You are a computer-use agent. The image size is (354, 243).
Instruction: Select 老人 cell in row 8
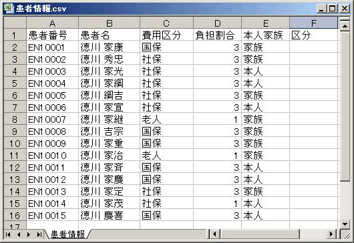pos(166,119)
